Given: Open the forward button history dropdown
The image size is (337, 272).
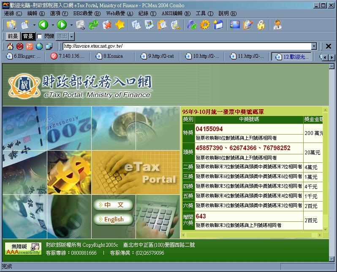Looking at the screenshot, I should 71,25.
